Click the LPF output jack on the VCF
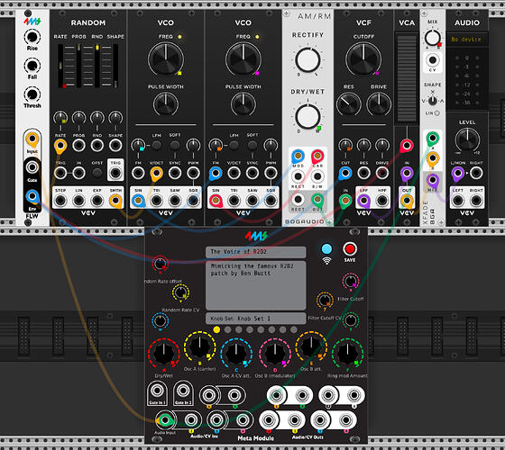The height and width of the screenshot is (450, 505). point(363,201)
